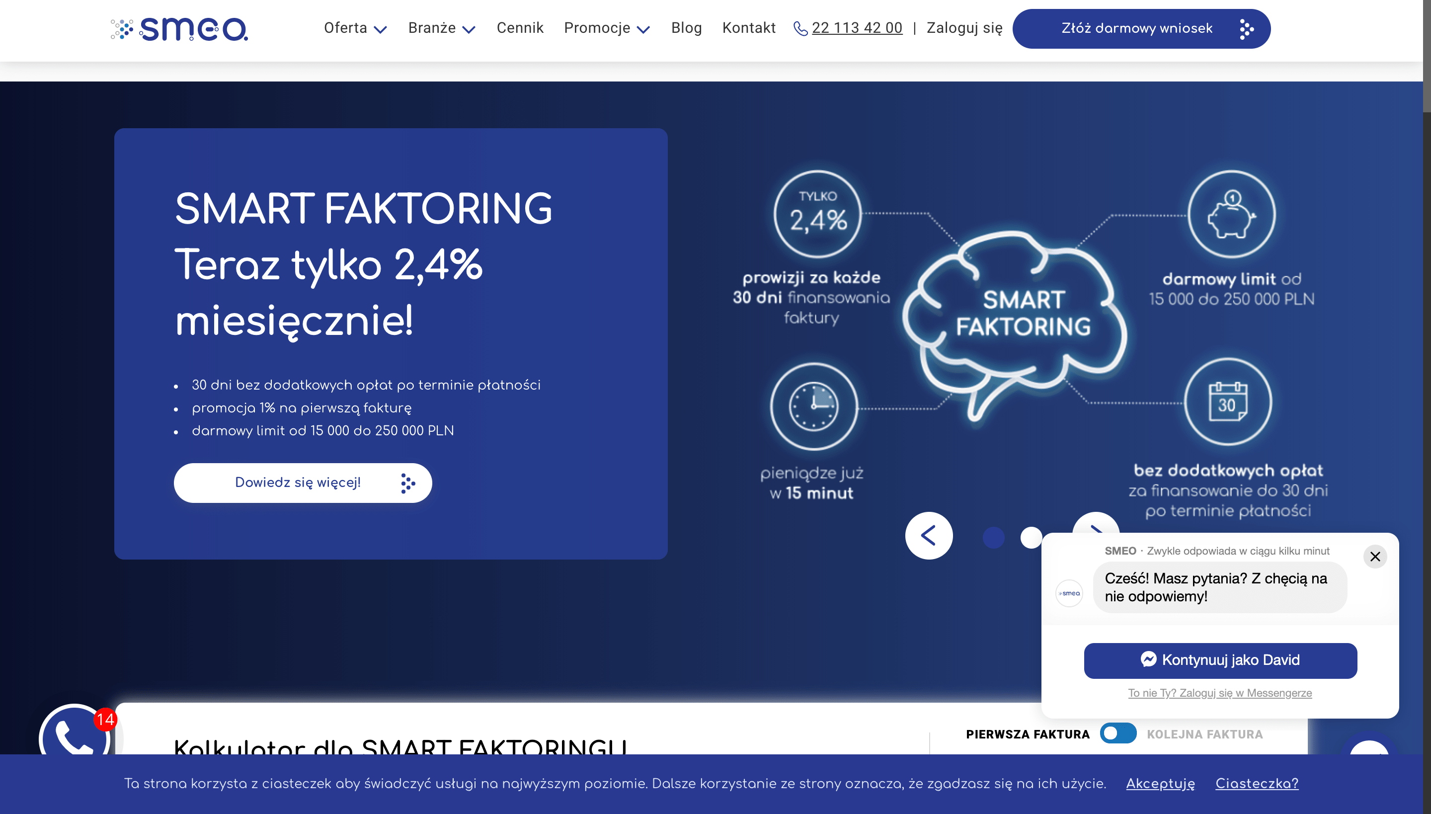Open the Ciasteczka? cookie info link
This screenshot has width=1431, height=814.
coord(1257,783)
